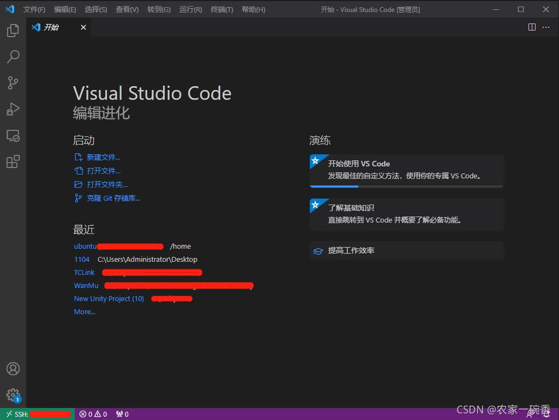The height and width of the screenshot is (420, 559).
Task: Click star badge on 了解基础知识 card
Action: tap(316, 205)
